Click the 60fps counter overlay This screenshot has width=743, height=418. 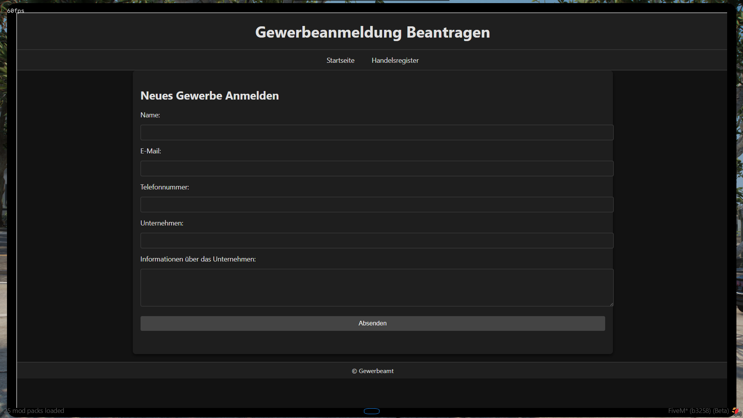pyautogui.click(x=15, y=11)
